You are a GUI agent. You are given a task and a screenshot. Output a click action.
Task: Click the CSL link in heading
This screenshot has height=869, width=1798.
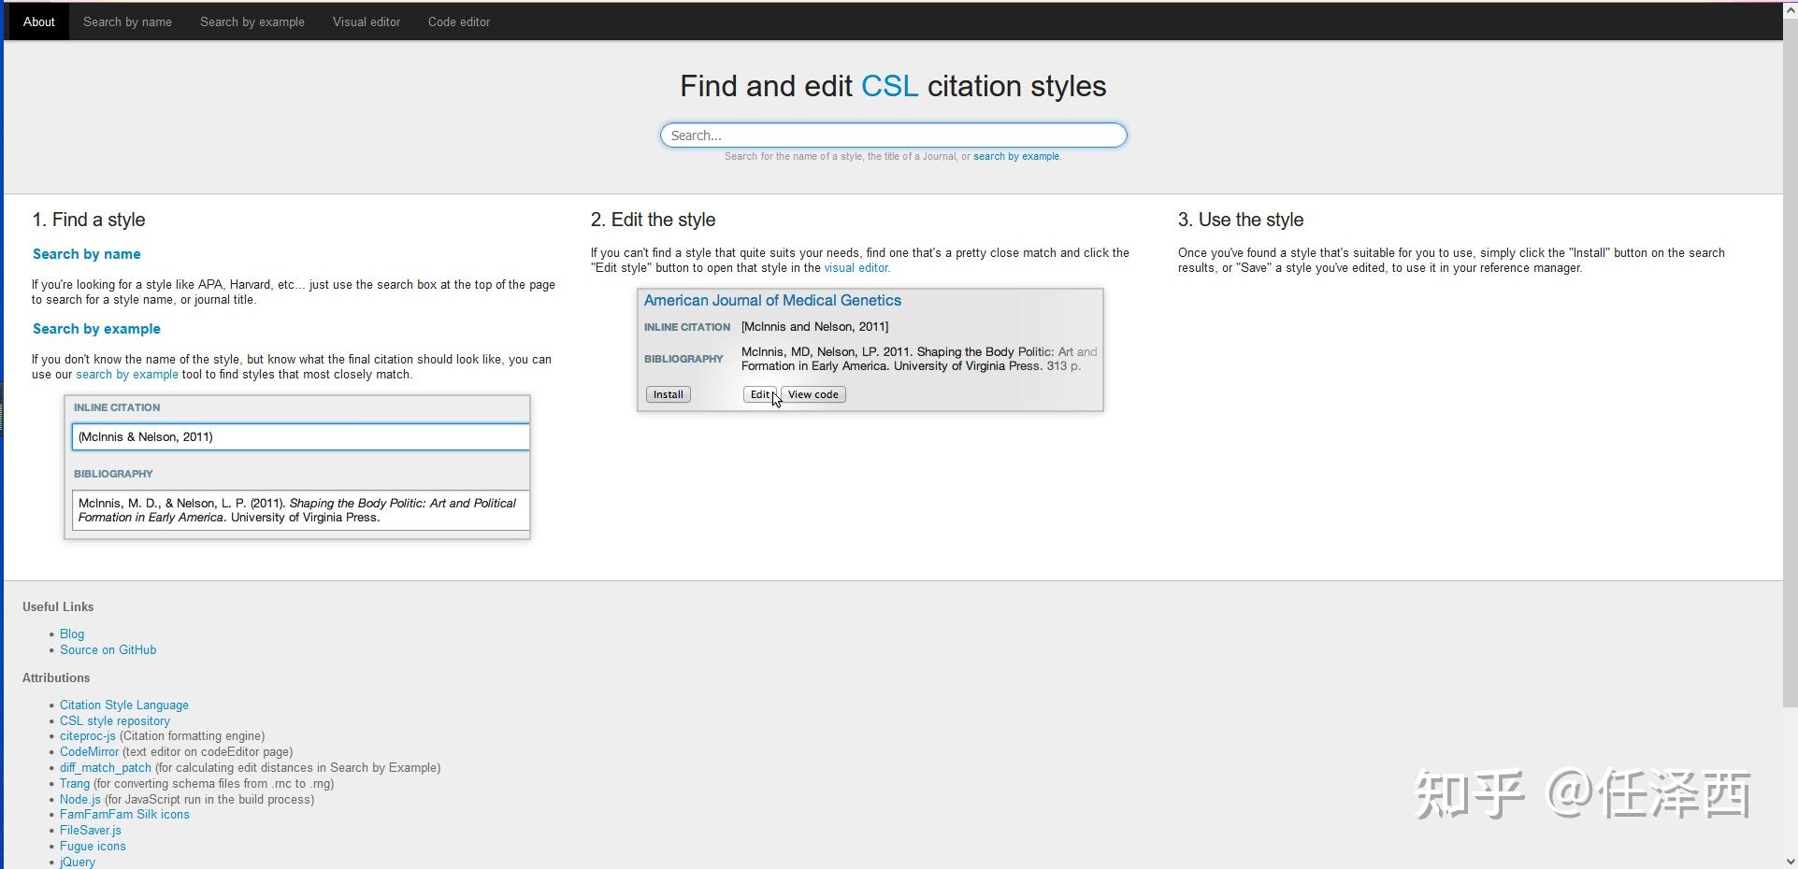pos(889,86)
